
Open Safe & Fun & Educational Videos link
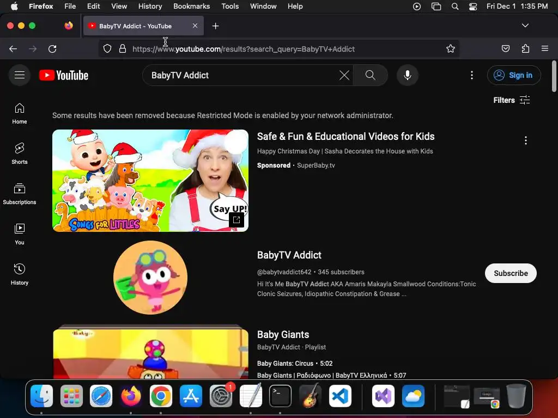(x=345, y=137)
